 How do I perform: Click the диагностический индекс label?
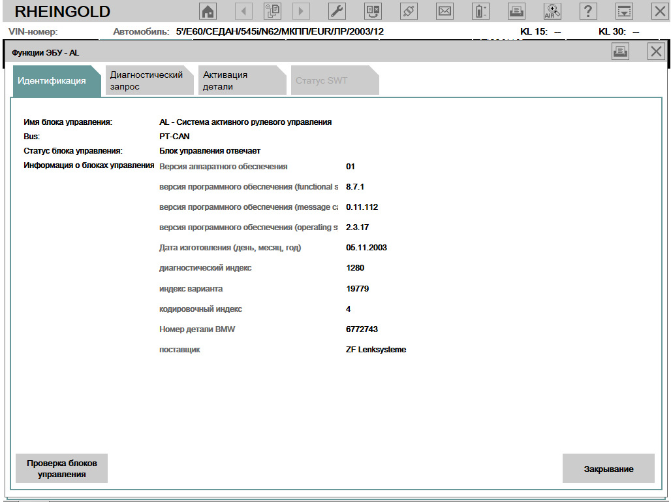(x=205, y=267)
